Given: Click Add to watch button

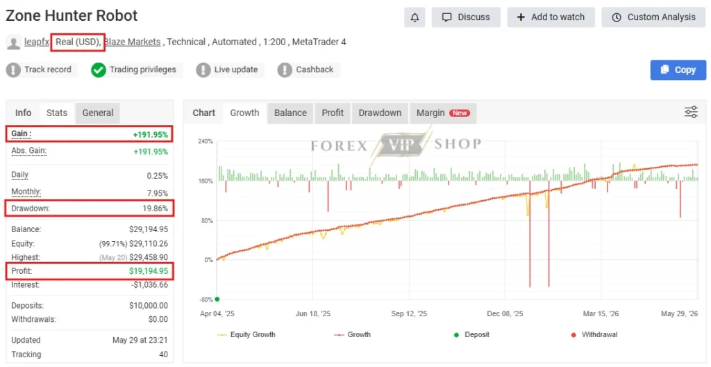Looking at the screenshot, I should [x=551, y=17].
